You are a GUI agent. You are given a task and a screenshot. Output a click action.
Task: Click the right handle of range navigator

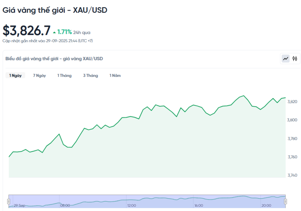(x=285, y=201)
